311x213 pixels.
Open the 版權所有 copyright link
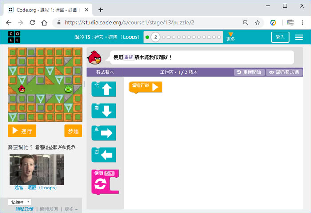pos(49,209)
